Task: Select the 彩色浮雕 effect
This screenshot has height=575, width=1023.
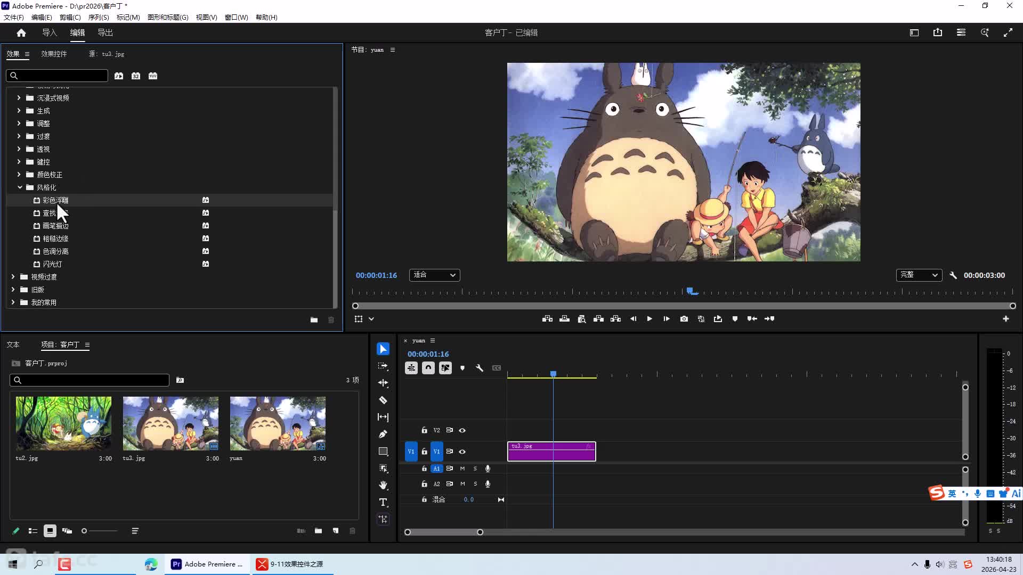Action: pos(55,200)
